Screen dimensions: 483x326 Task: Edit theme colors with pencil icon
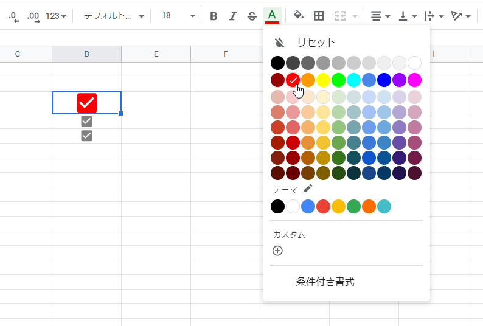coord(308,189)
